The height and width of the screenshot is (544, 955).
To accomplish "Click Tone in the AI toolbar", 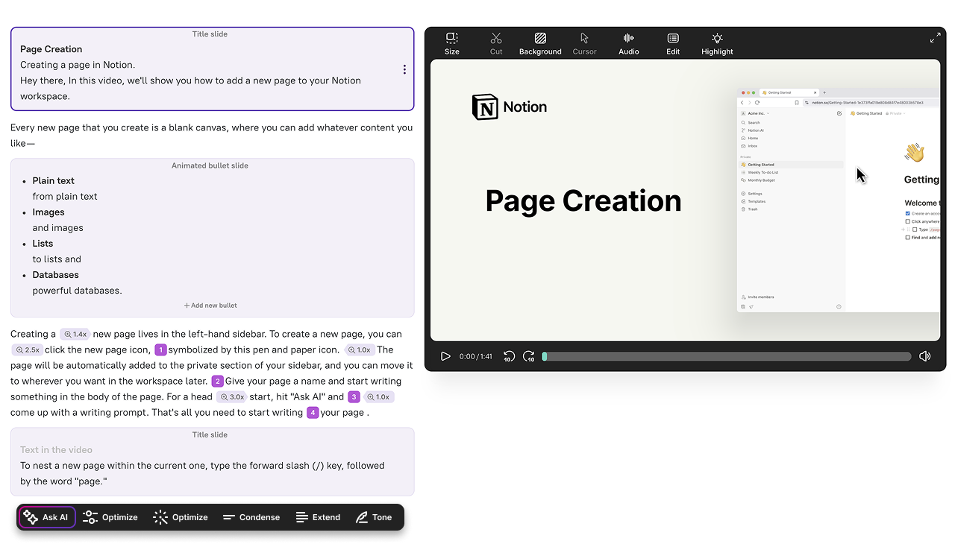I will tap(374, 517).
